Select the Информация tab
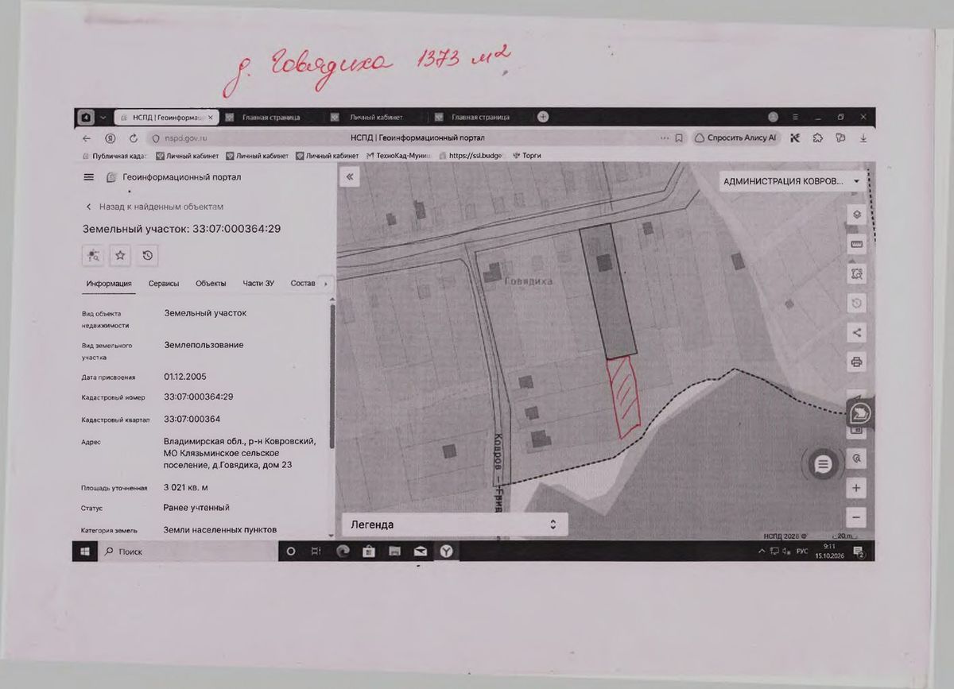The image size is (954, 689). tap(109, 284)
